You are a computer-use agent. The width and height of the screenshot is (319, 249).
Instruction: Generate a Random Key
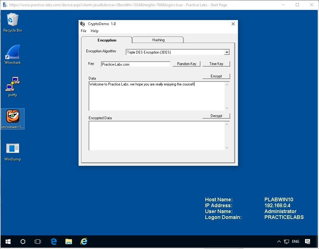(x=186, y=64)
